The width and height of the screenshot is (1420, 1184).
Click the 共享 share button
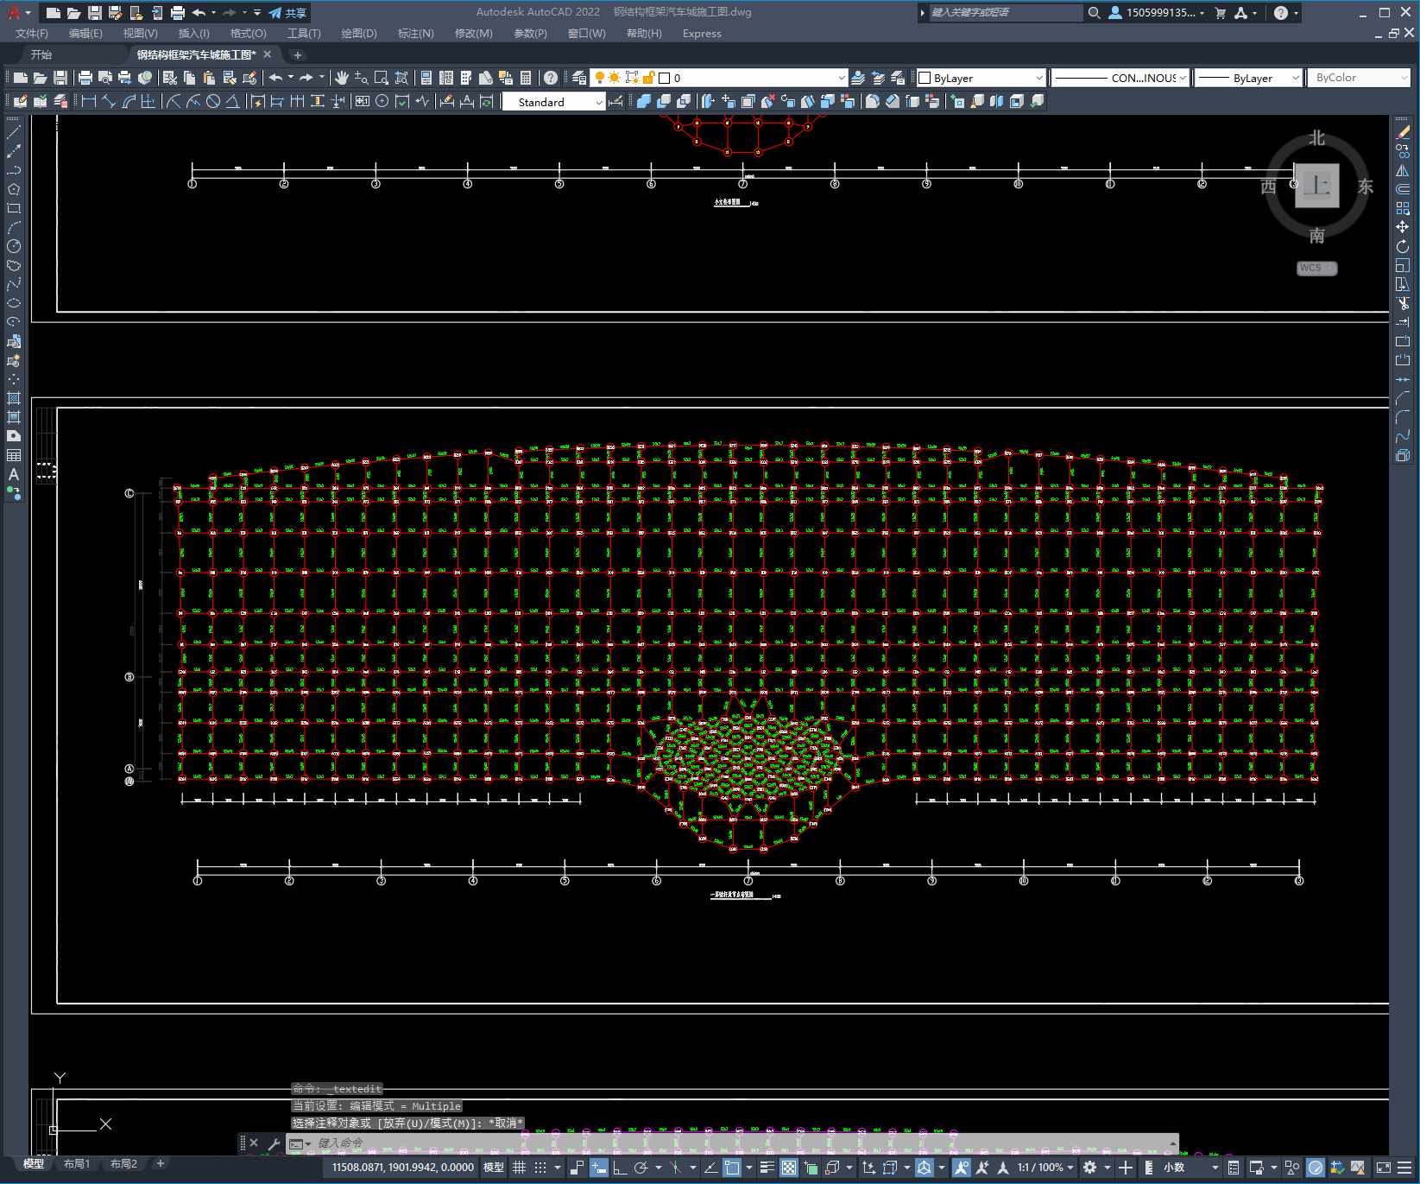(x=287, y=13)
